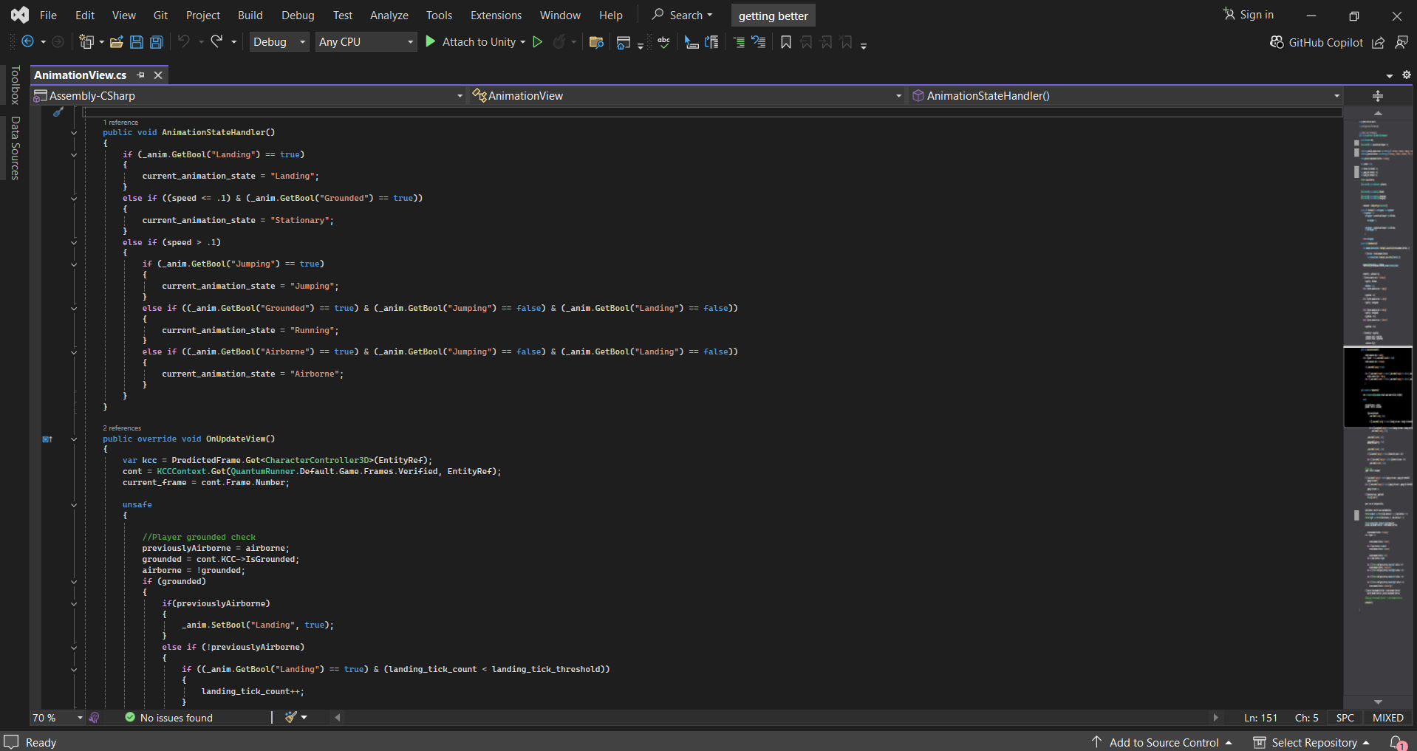This screenshot has height=751, width=1417.
Task: Click the Save All toolbar icon
Action: click(x=157, y=42)
